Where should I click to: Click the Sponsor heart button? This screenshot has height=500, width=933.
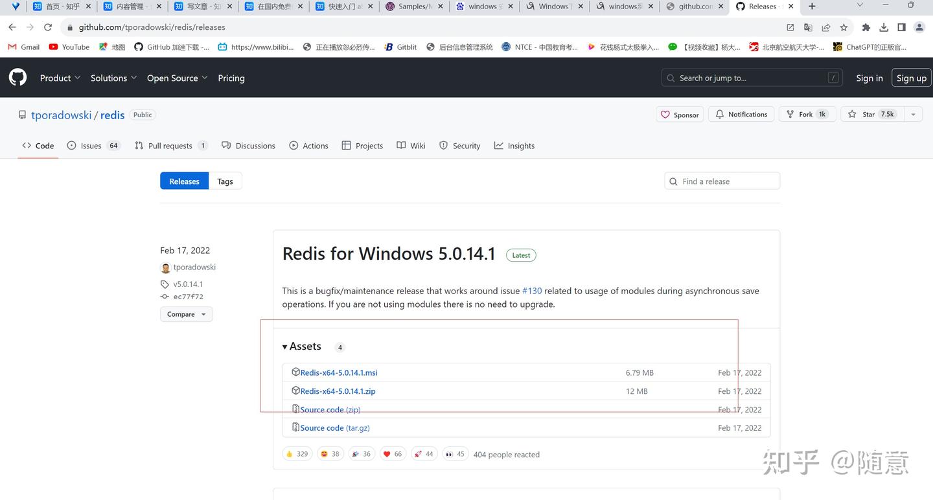pyautogui.click(x=680, y=115)
